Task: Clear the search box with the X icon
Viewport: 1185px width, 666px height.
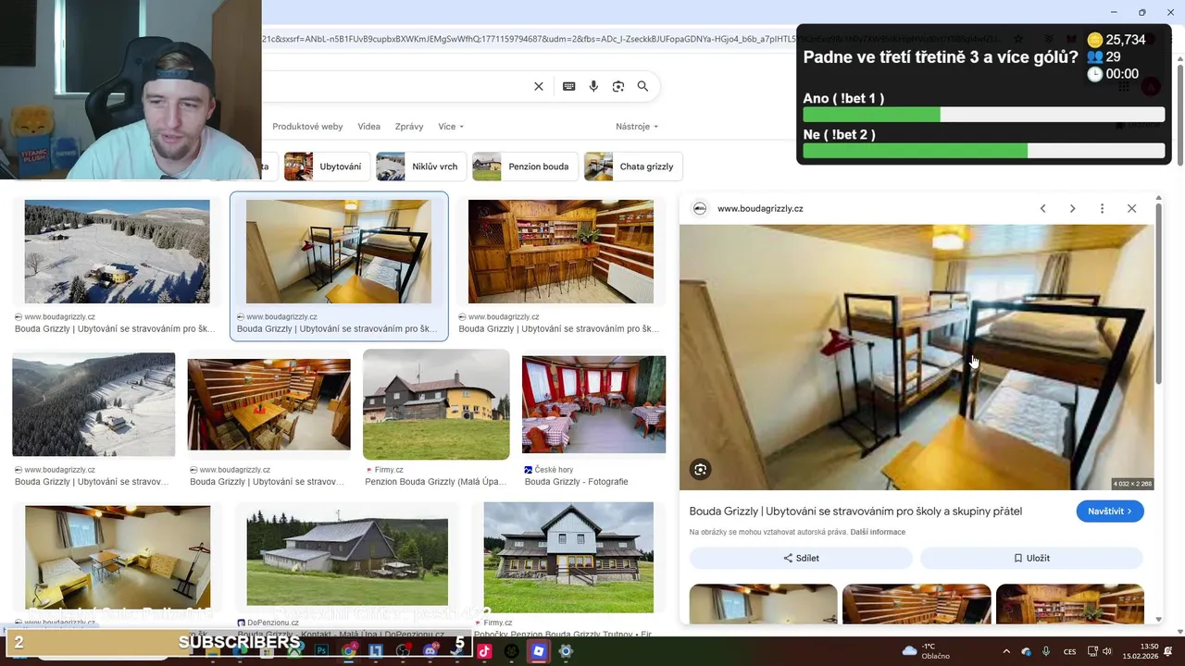Action: (538, 86)
